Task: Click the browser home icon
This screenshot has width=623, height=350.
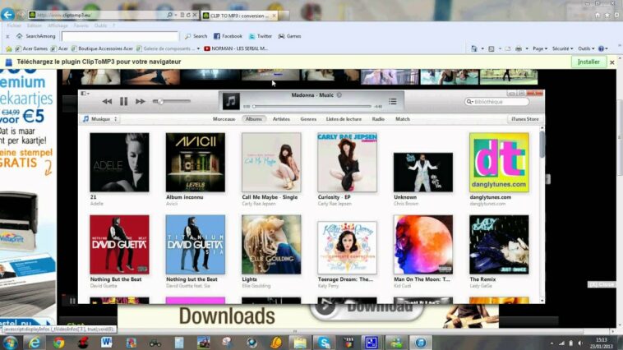Action: 598,15
